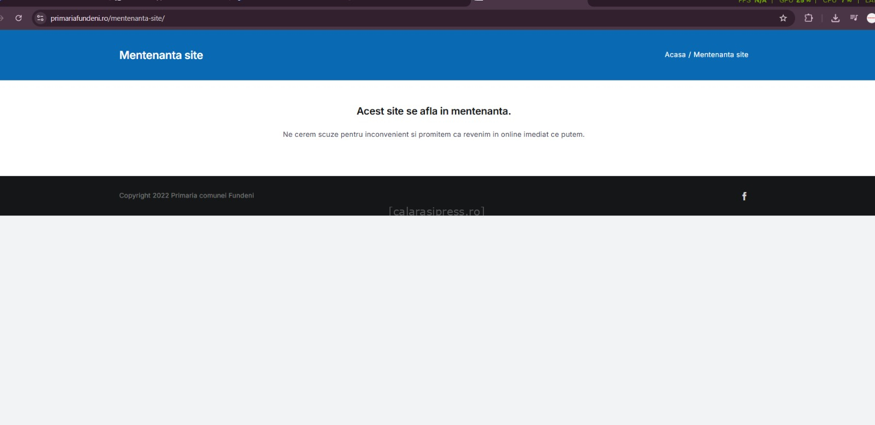875x425 pixels.
Task: Click the 'Ne cerem scuze' apology paragraph
Action: point(433,135)
